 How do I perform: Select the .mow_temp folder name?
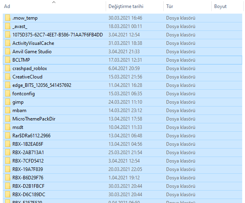click(25, 18)
